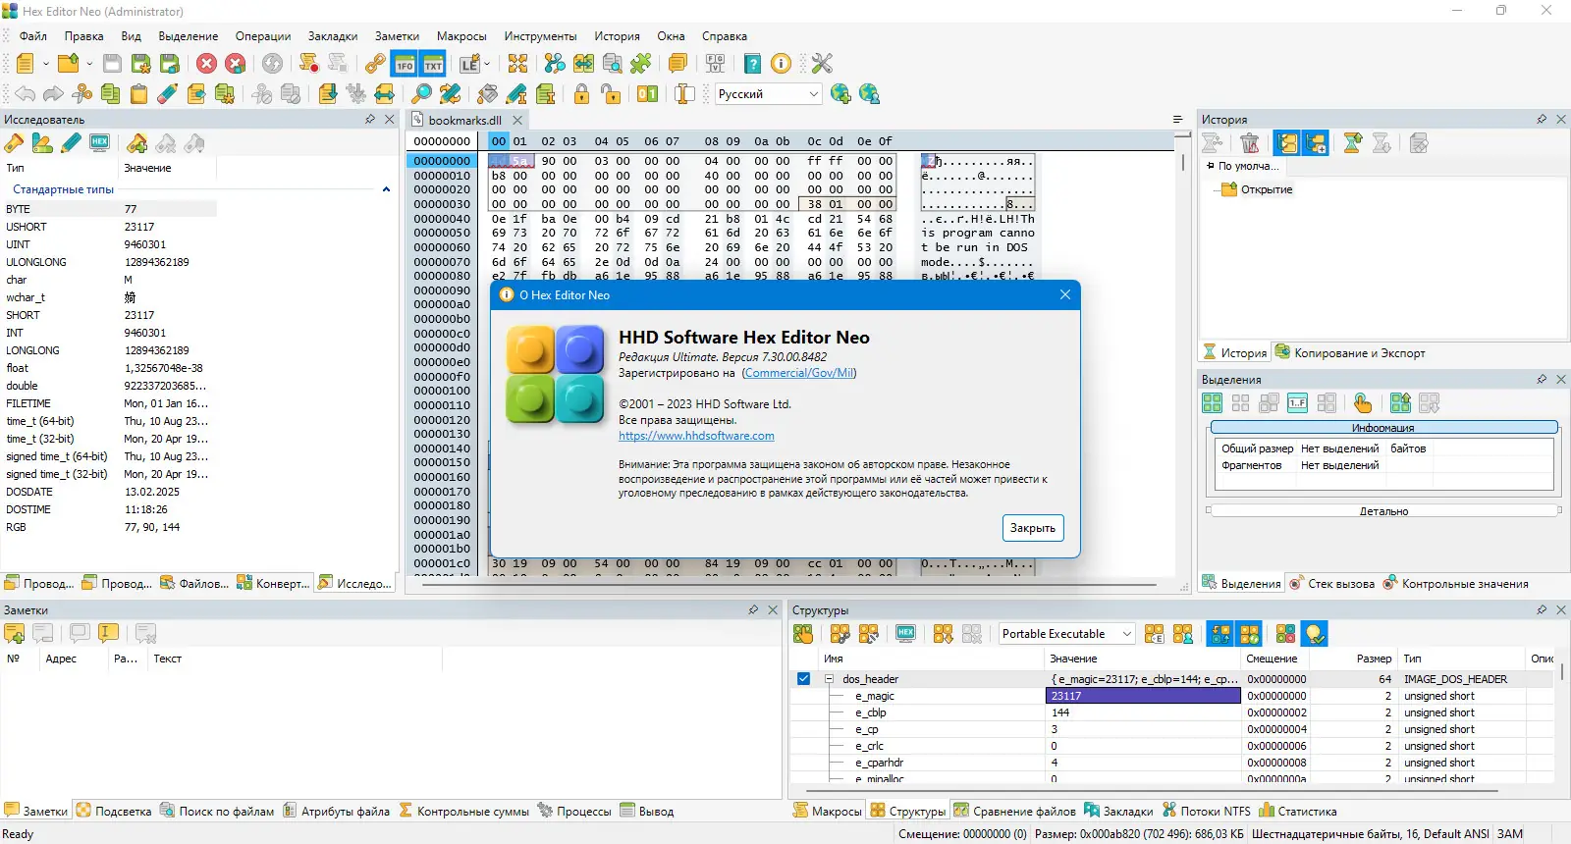Toggle the TXT text view mode button
This screenshot has height=844, width=1571.
pos(433,64)
